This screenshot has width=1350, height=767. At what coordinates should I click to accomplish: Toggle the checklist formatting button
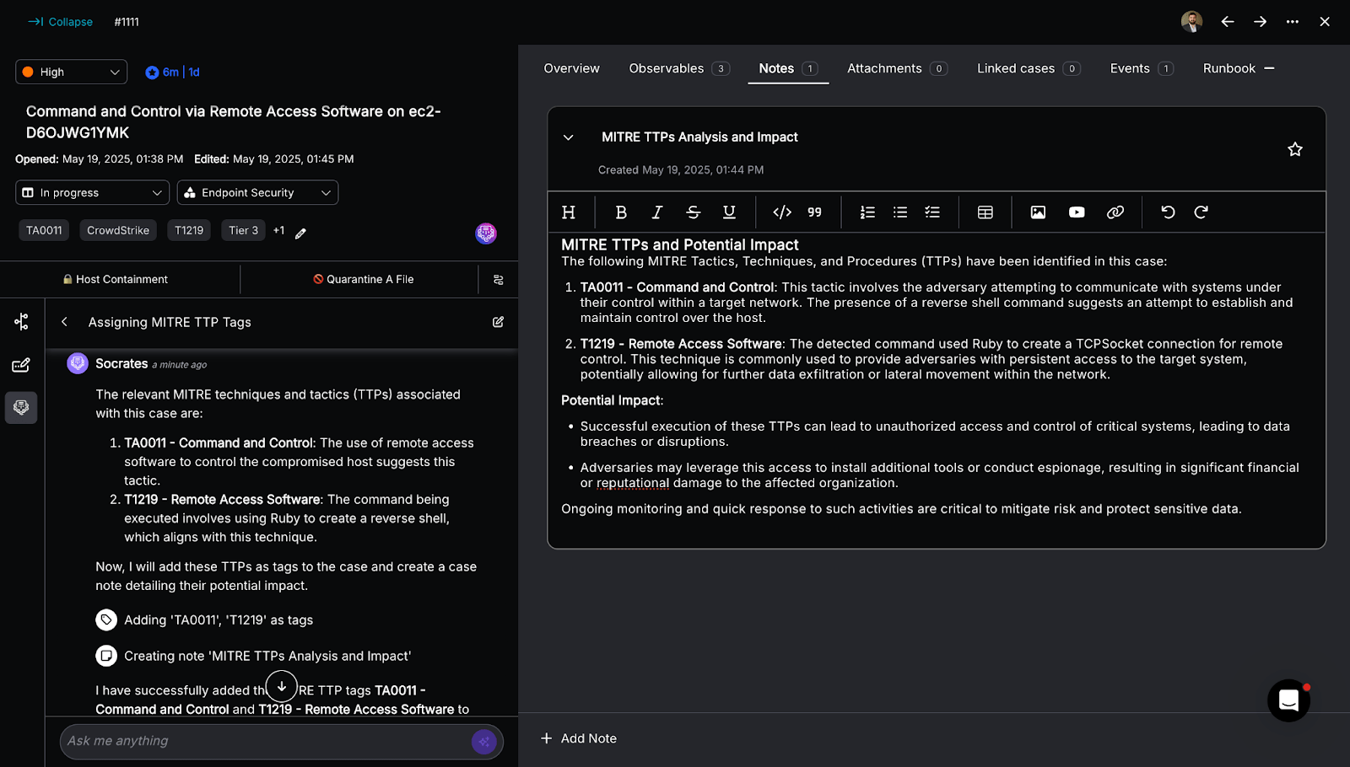tap(932, 212)
